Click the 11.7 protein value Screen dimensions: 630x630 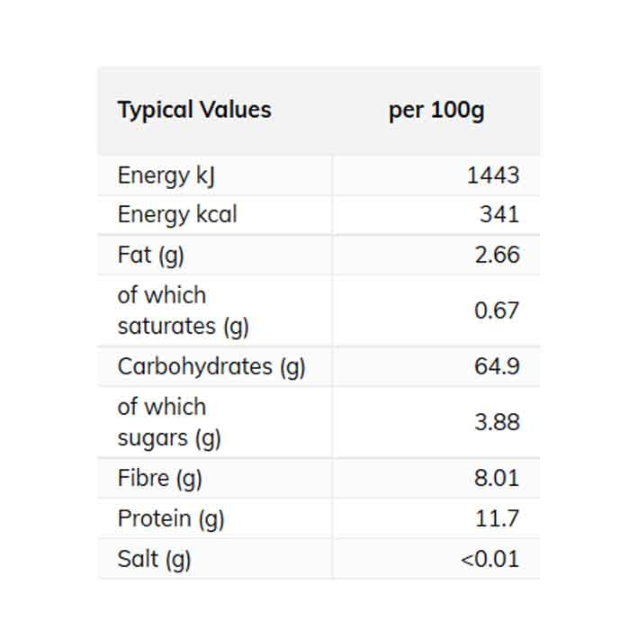click(498, 518)
